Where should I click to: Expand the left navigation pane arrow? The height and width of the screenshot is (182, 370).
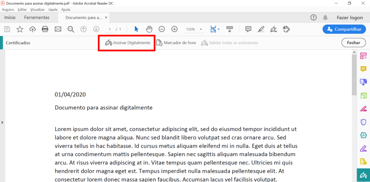pos(2,122)
